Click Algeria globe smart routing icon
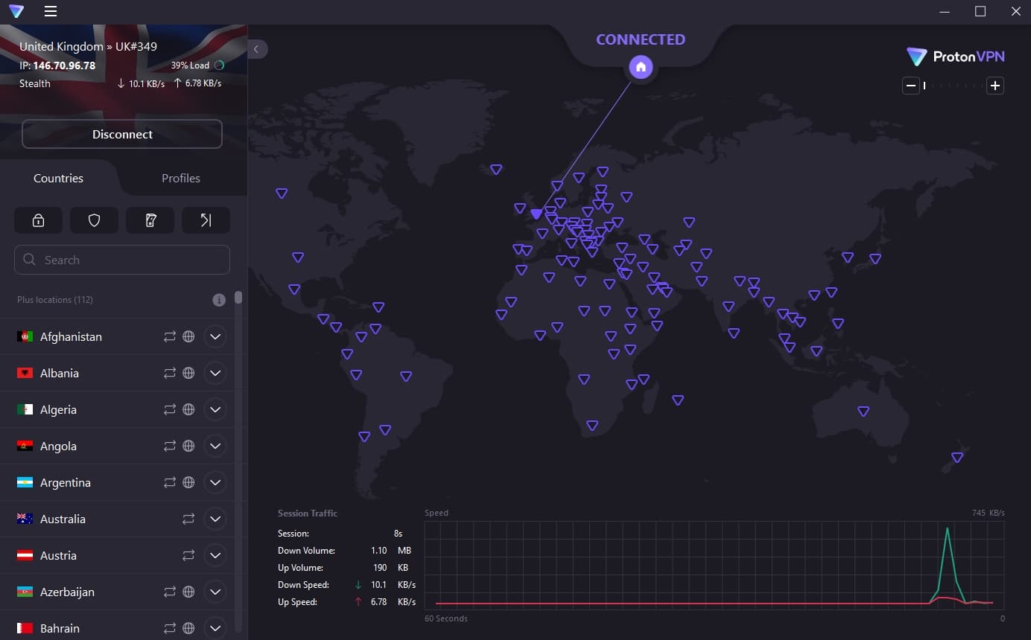The height and width of the screenshot is (640, 1031). tap(188, 409)
